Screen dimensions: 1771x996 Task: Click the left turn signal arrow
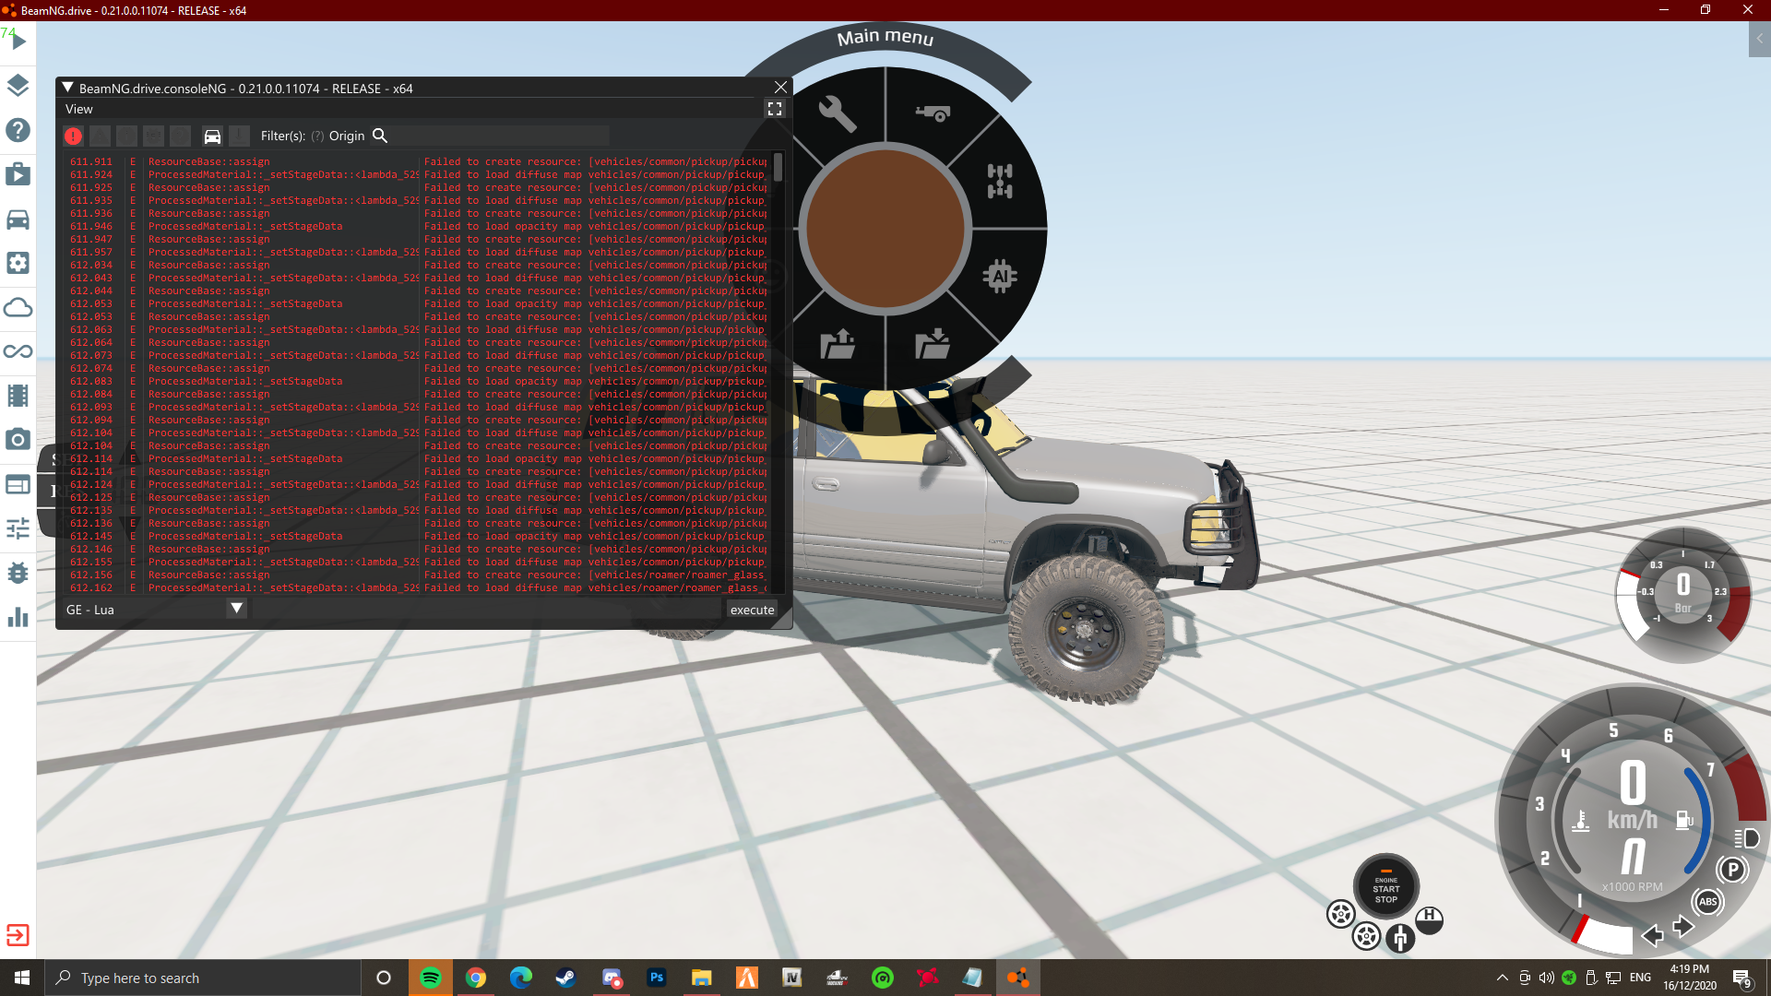coord(1652,935)
